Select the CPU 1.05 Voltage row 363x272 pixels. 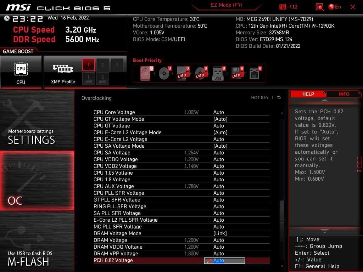(x=181, y=172)
